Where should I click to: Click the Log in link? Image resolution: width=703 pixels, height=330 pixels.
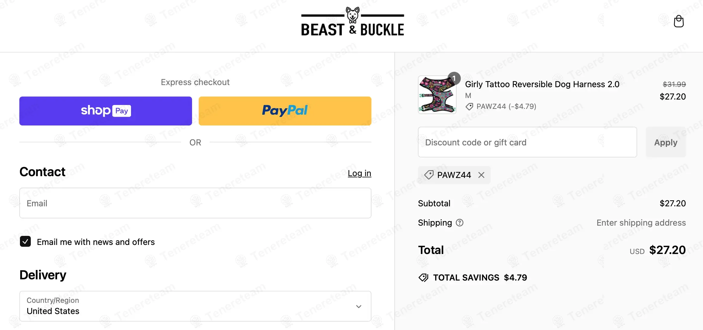pos(359,173)
